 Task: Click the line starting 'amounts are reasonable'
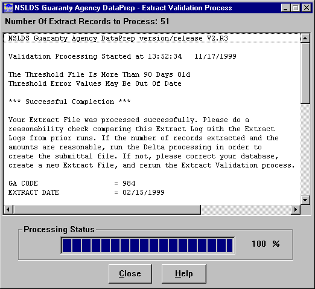pyautogui.click(x=135, y=147)
